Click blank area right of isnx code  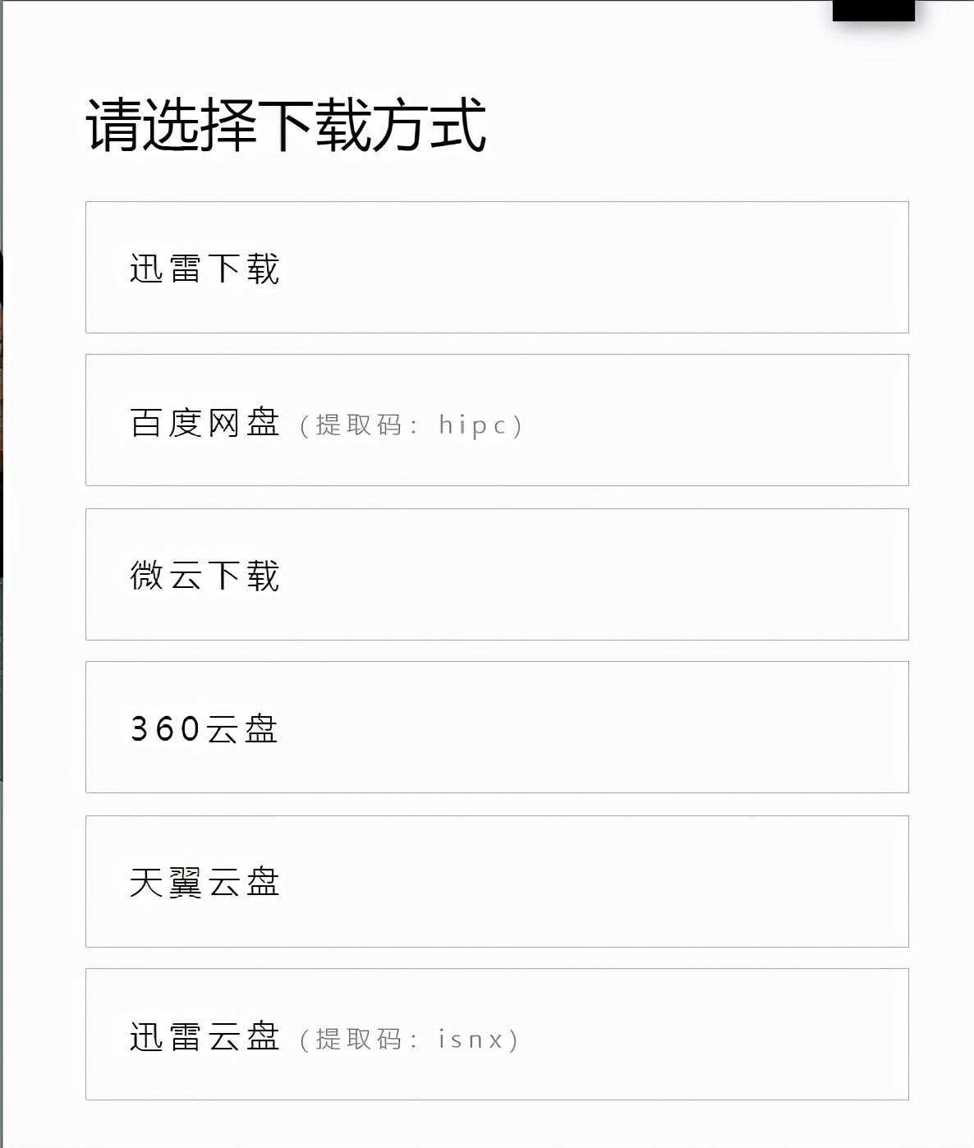(x=706, y=1039)
